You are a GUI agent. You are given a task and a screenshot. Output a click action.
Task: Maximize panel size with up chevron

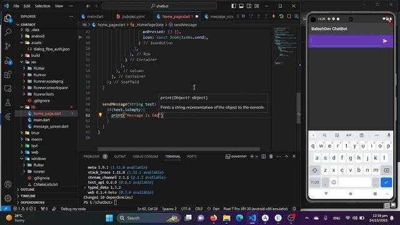pos(286,156)
